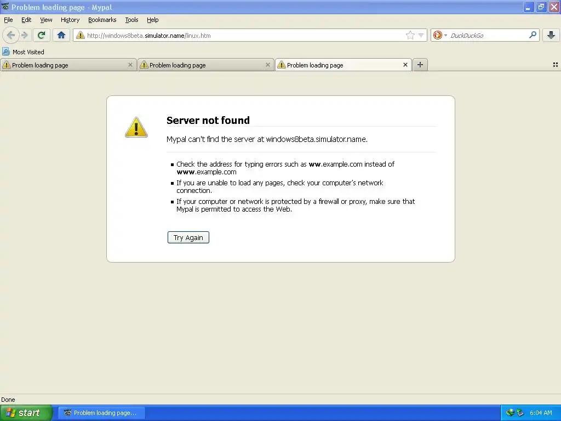Show all tabs via the tab groups icon
The height and width of the screenshot is (421, 561).
556,65
